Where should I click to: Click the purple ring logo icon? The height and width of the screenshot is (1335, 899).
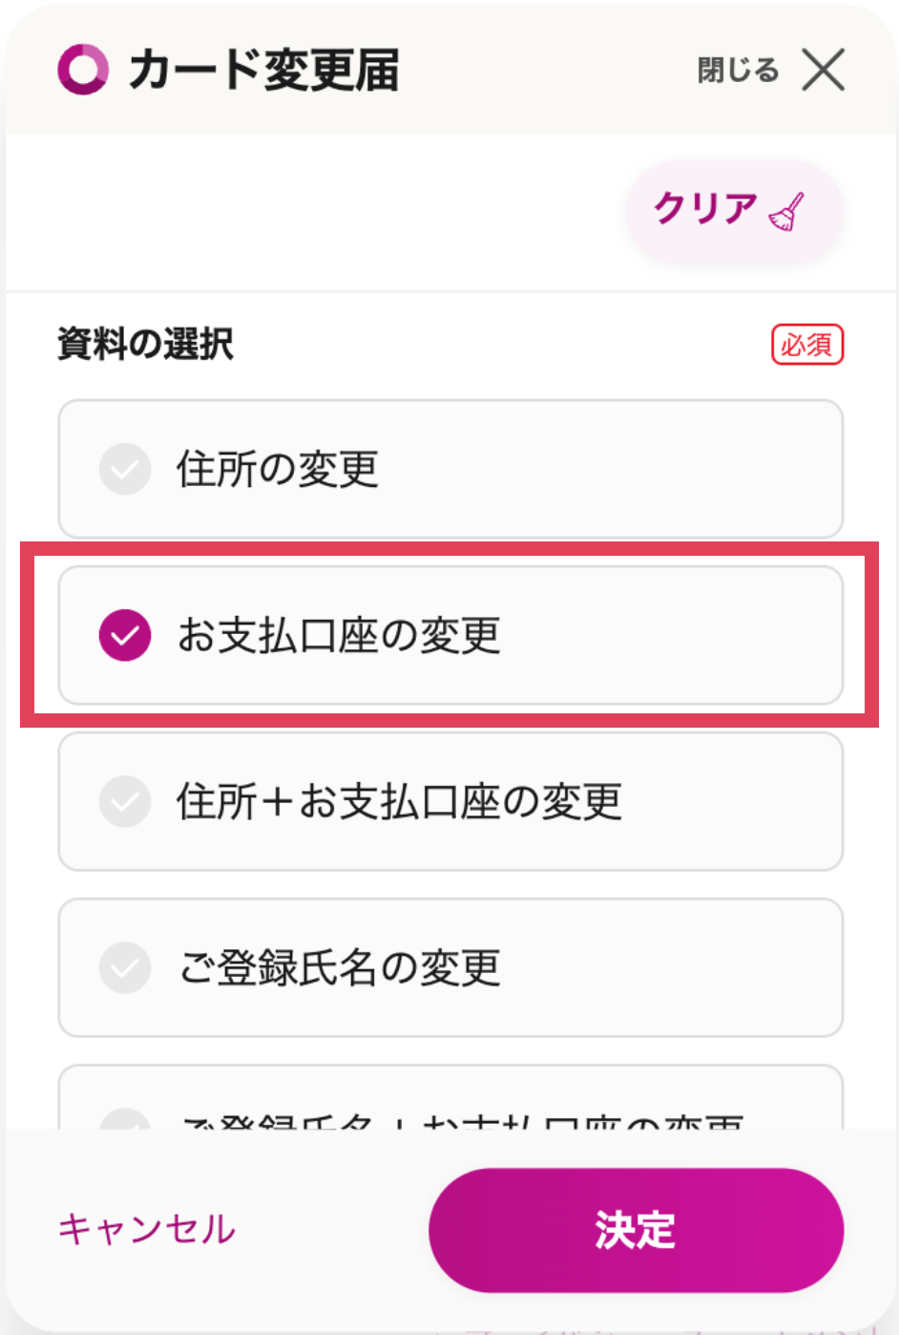83,71
